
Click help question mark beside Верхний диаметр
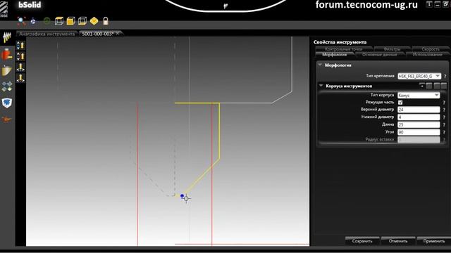tap(445, 110)
